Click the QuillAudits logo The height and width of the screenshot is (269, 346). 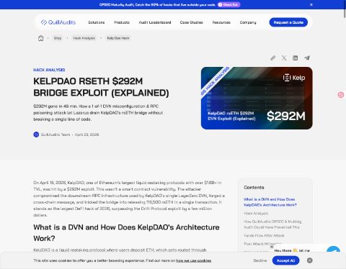coord(58,22)
